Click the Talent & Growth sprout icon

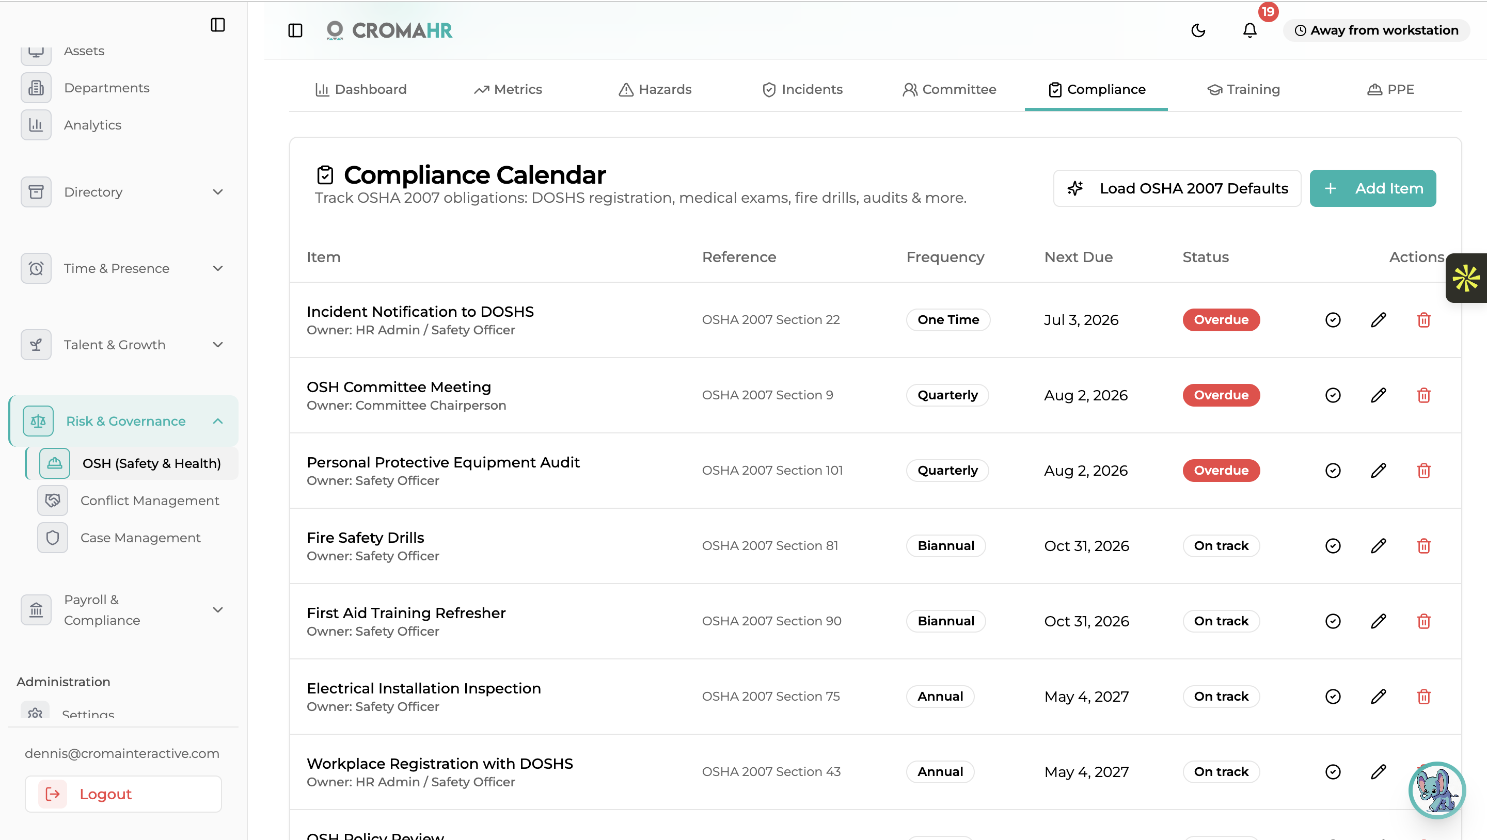coord(36,345)
